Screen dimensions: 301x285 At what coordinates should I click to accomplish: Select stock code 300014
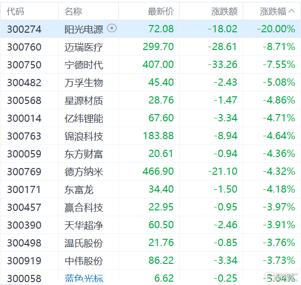coord(24,118)
